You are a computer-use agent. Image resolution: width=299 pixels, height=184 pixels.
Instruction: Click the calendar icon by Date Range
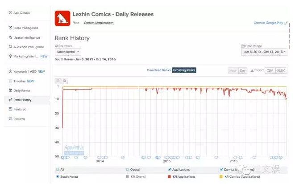click(243, 46)
